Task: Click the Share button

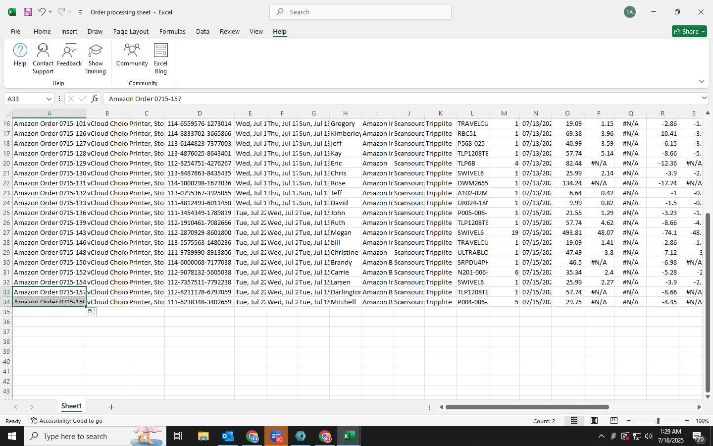Action: tap(689, 31)
